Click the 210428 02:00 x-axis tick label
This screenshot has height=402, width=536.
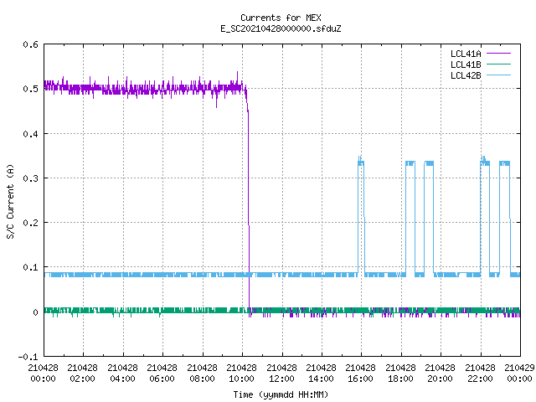click(x=82, y=374)
